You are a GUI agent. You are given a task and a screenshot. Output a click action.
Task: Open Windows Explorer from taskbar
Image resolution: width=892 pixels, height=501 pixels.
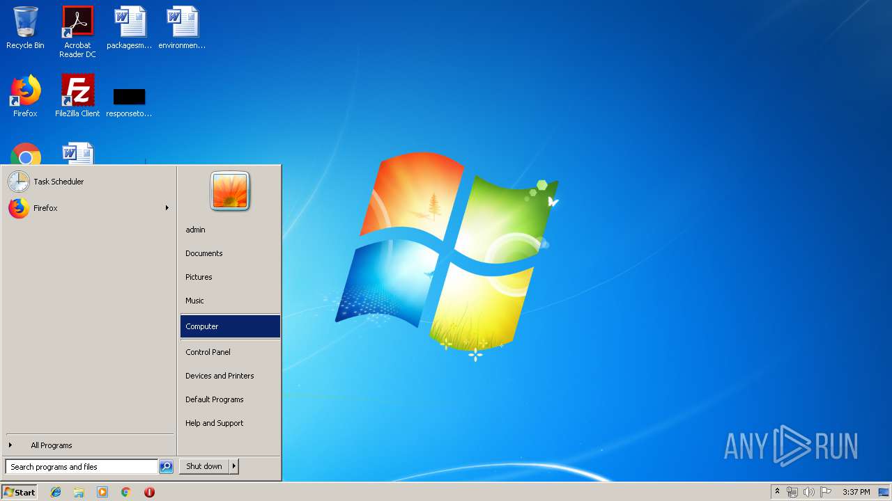pos(79,492)
